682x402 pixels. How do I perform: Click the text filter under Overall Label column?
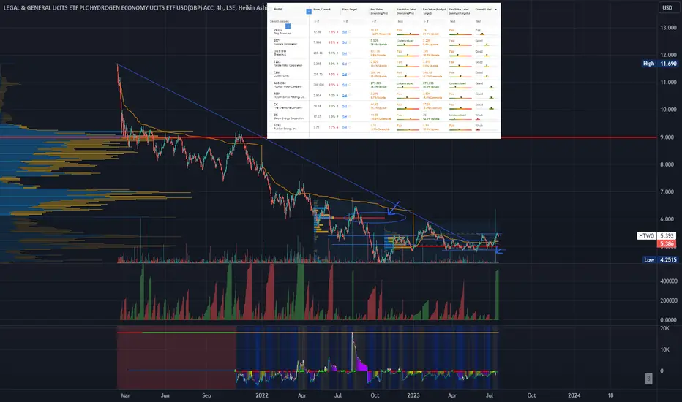click(x=487, y=21)
